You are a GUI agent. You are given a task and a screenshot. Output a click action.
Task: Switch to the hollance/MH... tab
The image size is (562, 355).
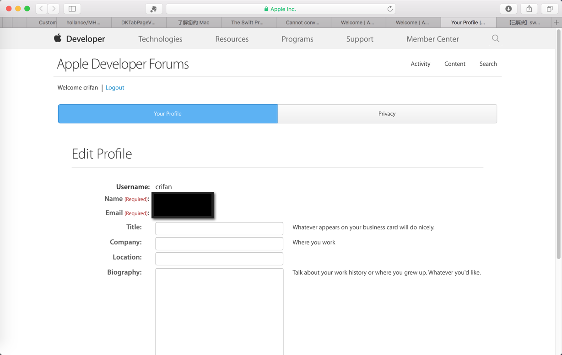click(83, 22)
